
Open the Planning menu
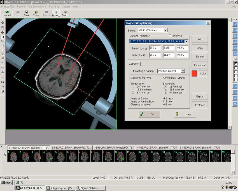coord(54,6)
